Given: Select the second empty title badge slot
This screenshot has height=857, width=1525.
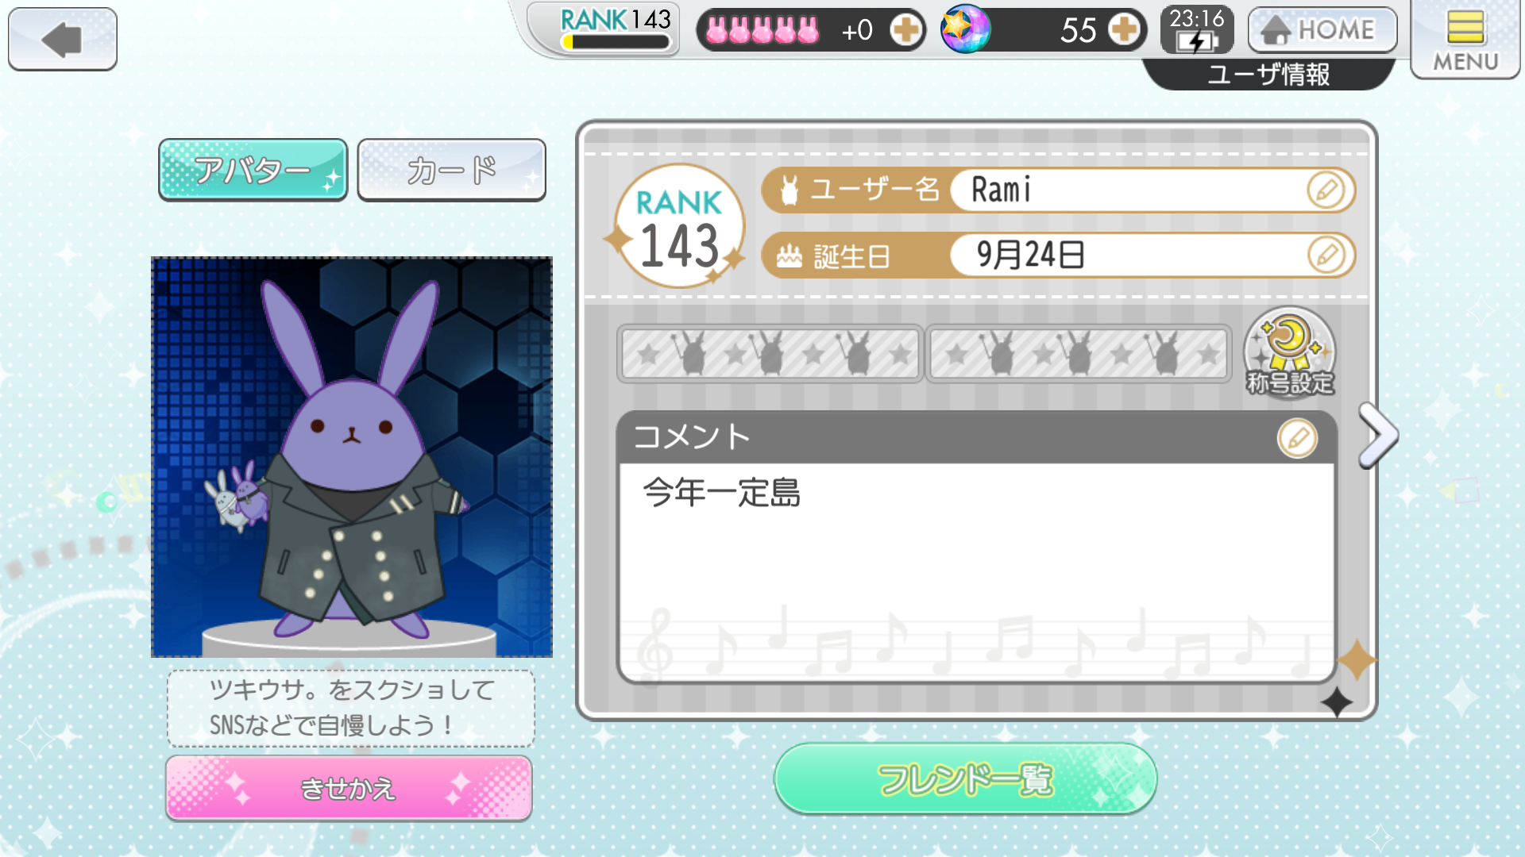Looking at the screenshot, I should pos(1079,354).
